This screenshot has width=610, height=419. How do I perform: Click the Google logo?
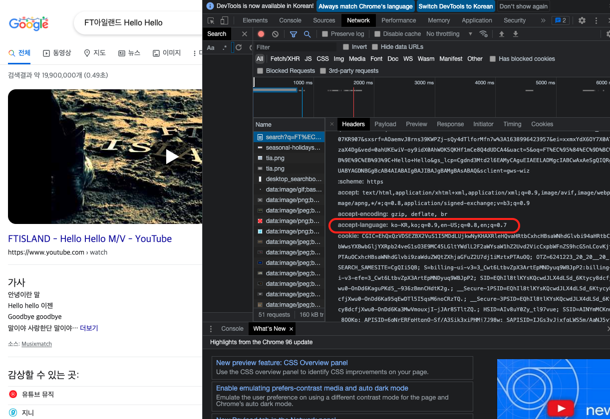click(x=28, y=23)
